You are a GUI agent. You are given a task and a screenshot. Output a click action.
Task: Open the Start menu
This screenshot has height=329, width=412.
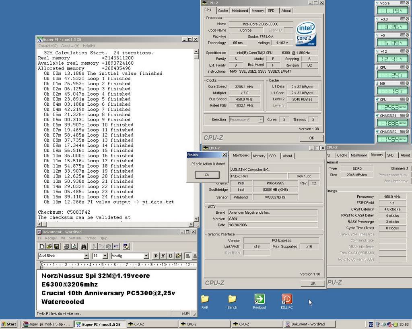(x=9, y=324)
